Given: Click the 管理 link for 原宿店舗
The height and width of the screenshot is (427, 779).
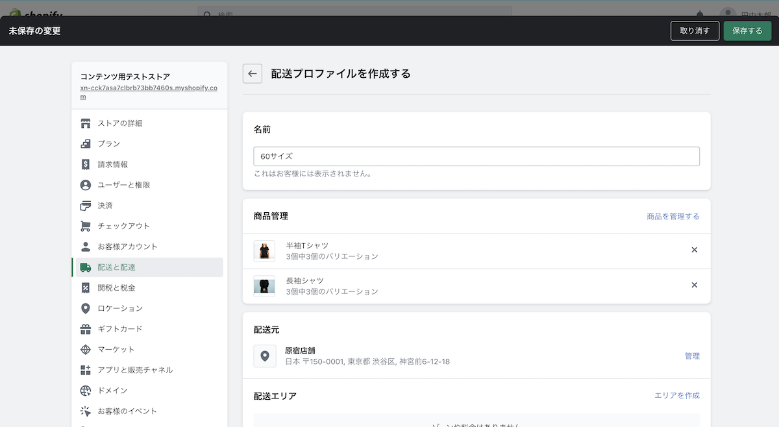Looking at the screenshot, I should (692, 356).
